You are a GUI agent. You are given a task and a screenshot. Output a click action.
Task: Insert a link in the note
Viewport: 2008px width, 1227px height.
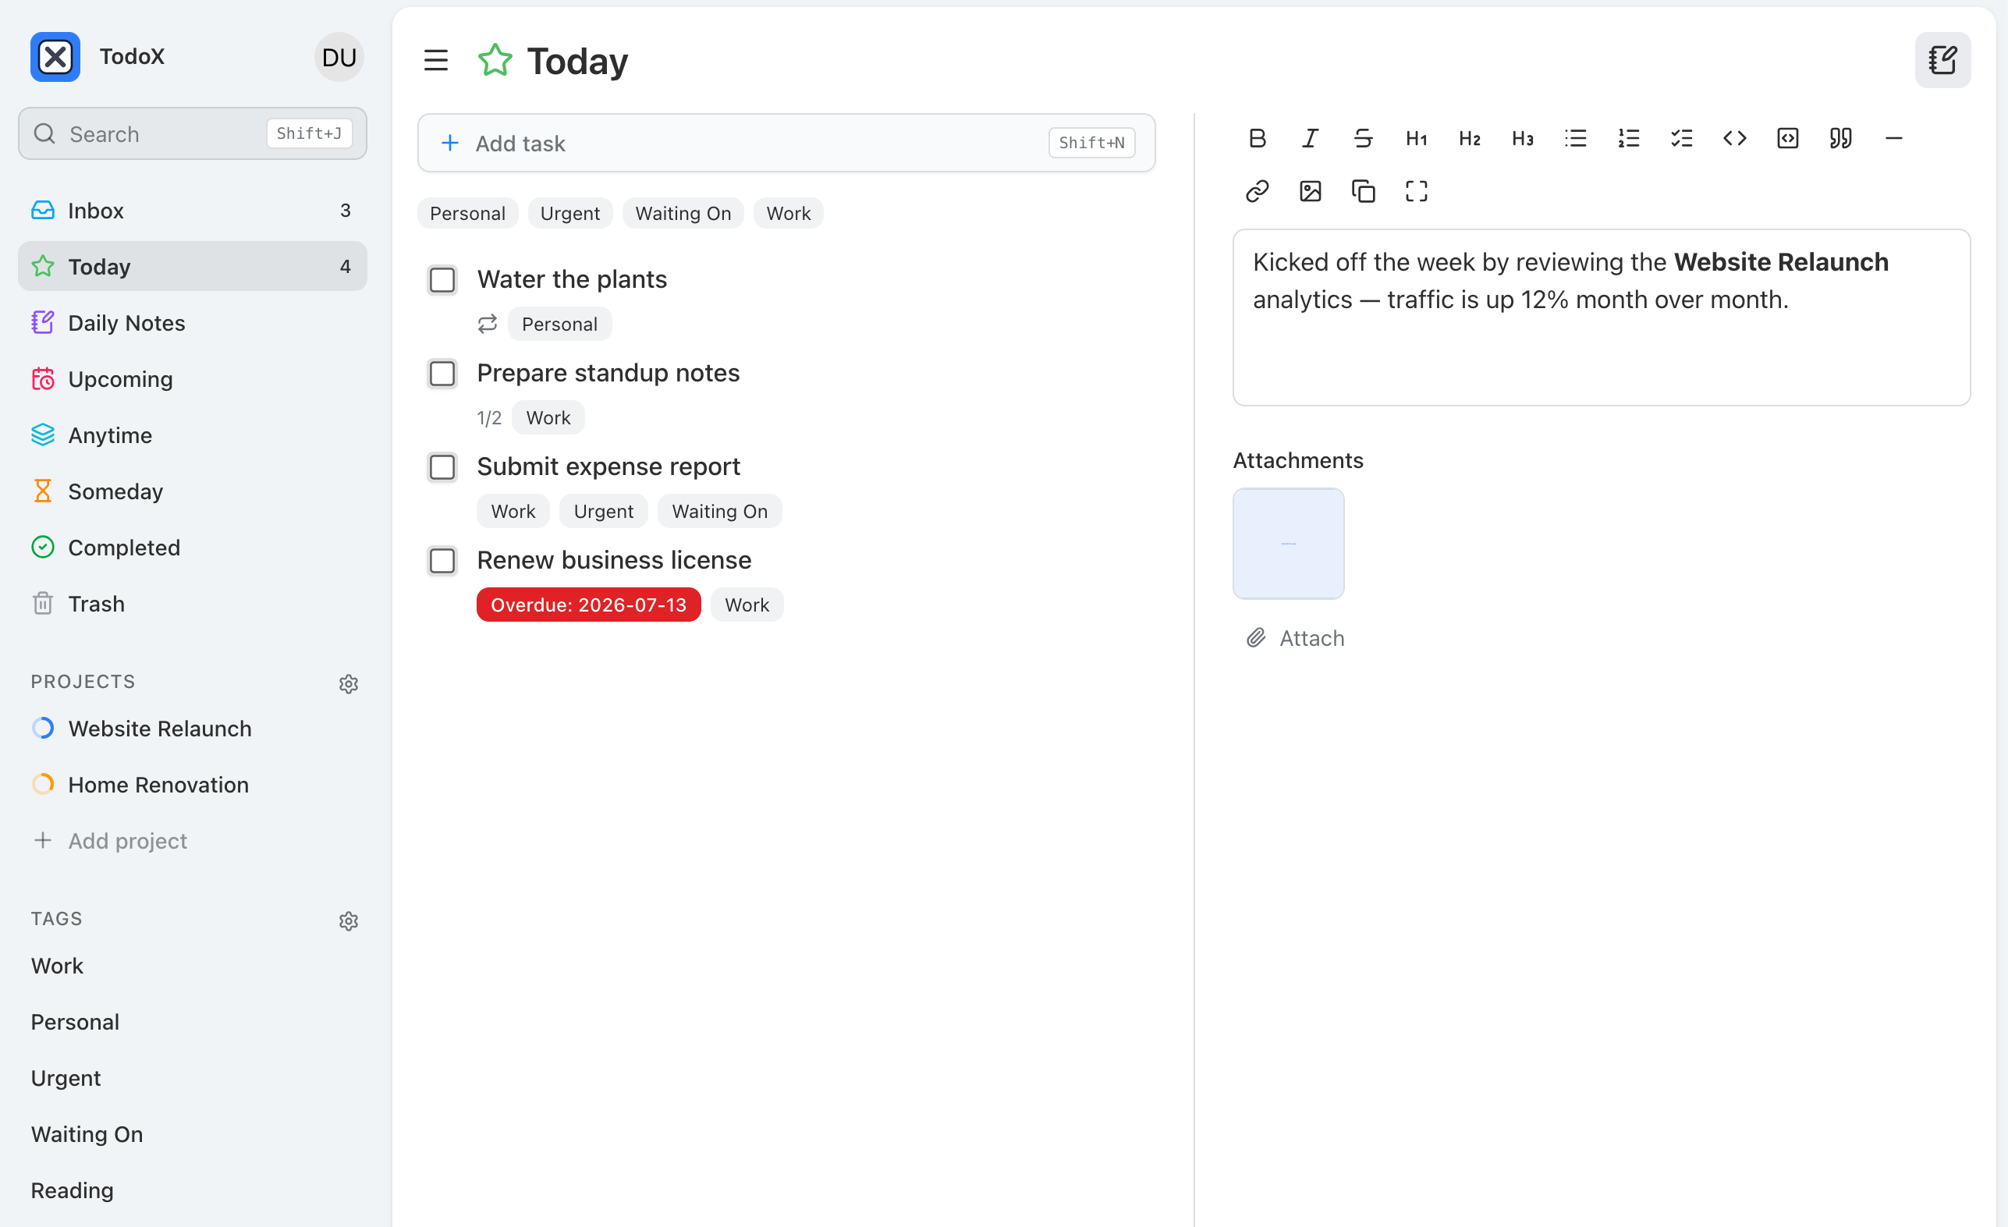tap(1257, 191)
